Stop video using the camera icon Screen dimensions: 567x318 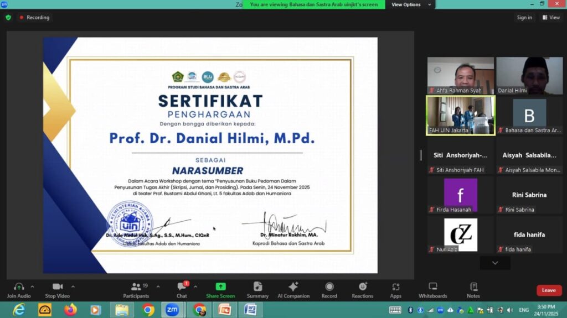pos(57,286)
